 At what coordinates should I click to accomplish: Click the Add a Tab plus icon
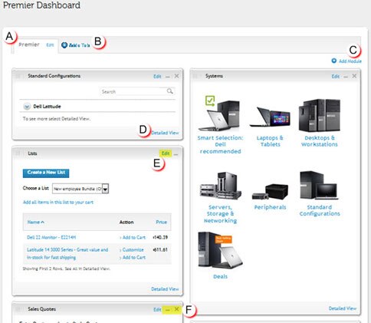(x=64, y=45)
